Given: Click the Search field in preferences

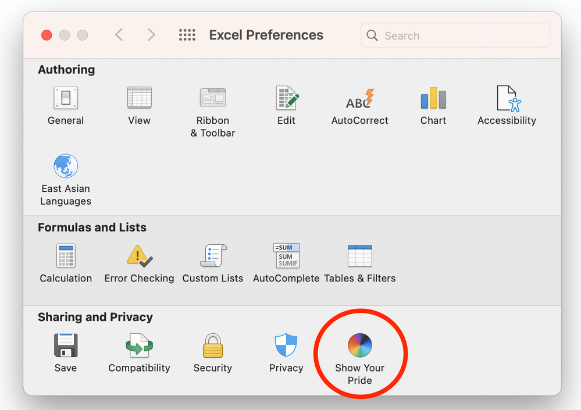Looking at the screenshot, I should [x=455, y=35].
